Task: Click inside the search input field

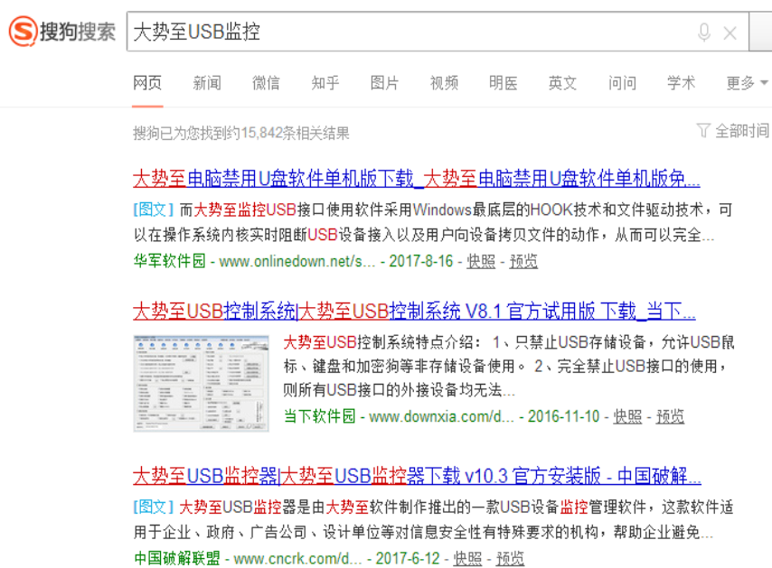Action: (x=362, y=31)
